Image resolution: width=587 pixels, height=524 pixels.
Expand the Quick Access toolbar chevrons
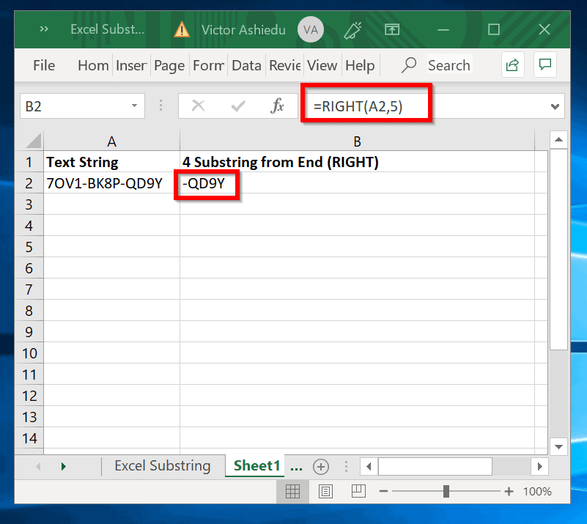[x=44, y=29]
